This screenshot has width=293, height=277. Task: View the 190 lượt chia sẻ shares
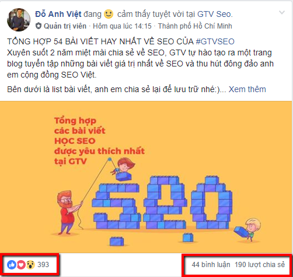coord(260,265)
